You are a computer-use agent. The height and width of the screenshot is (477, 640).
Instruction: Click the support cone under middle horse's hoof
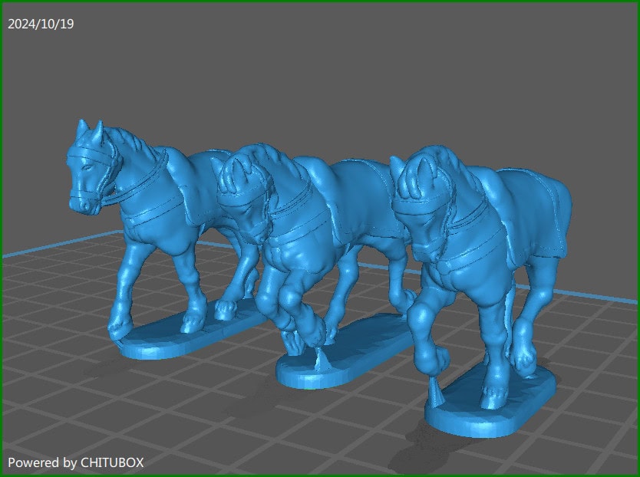coord(319,360)
